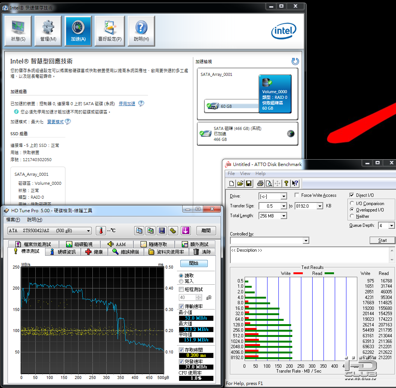396x388 pixels.
Task: Open the 說明(H) help icon
Action: 141,31
